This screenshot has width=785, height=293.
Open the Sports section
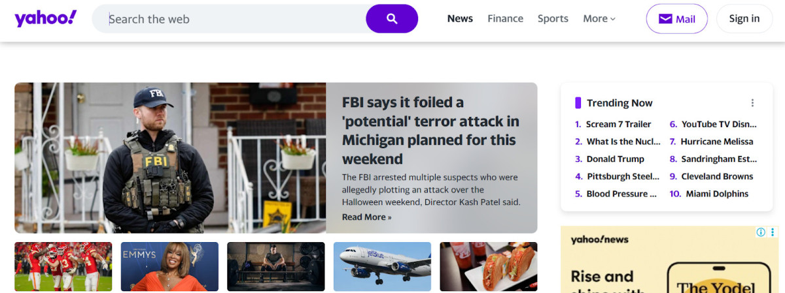click(553, 19)
